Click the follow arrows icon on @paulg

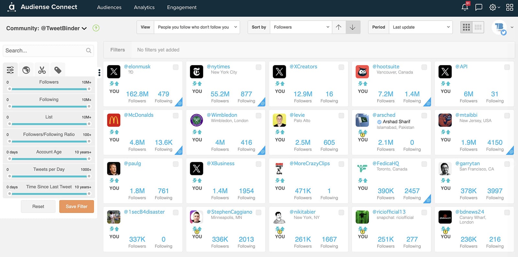114,180
